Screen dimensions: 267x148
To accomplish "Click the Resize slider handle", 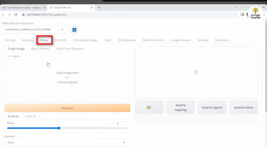I will [59, 128].
